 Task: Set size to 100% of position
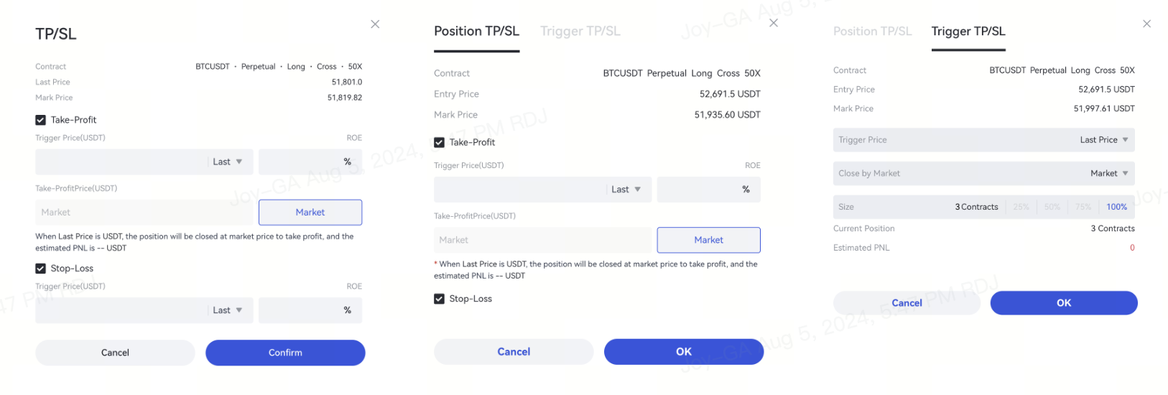point(1116,207)
